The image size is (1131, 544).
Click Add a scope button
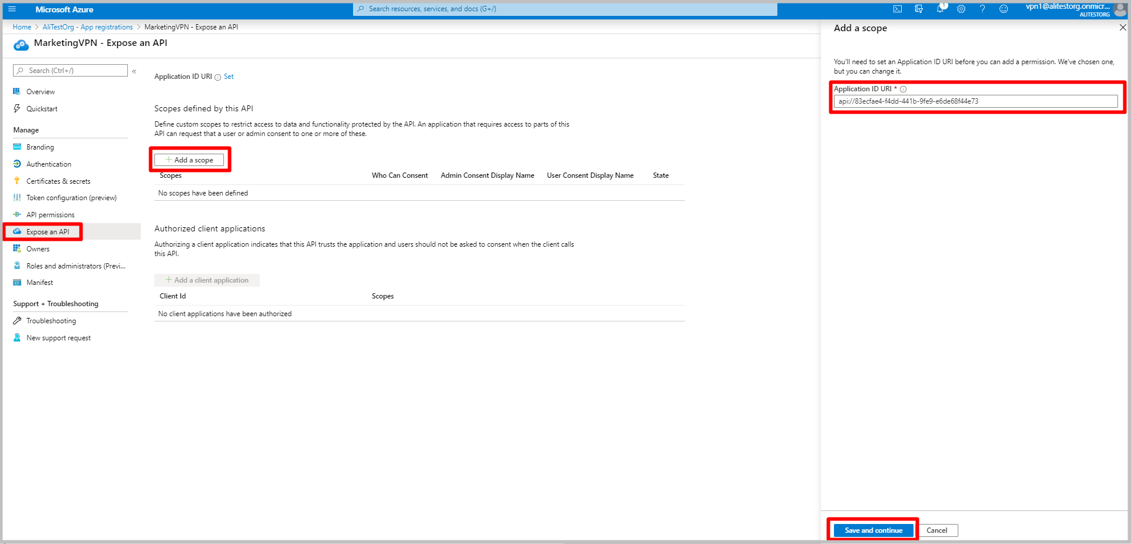tap(189, 160)
